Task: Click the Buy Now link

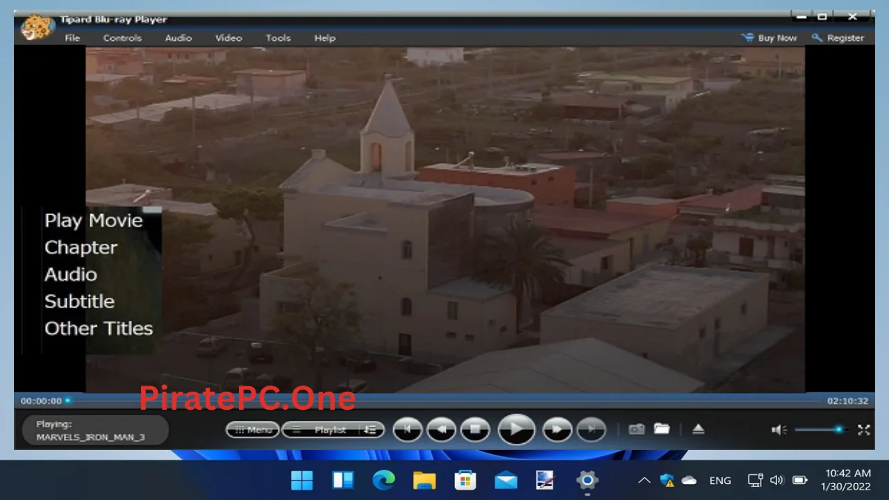Action: point(770,38)
